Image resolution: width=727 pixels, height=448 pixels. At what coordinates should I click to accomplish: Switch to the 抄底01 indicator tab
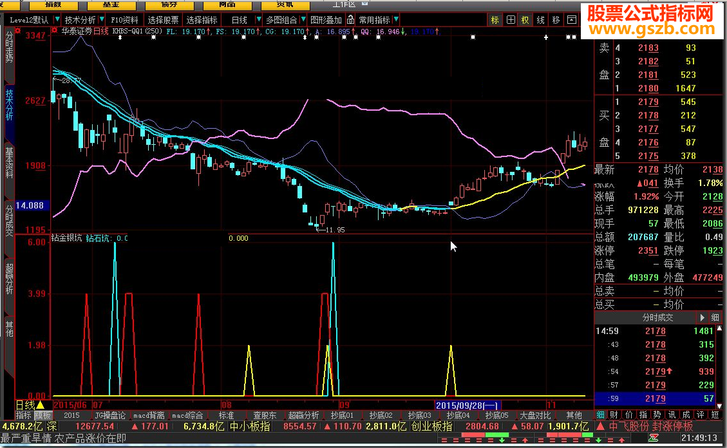(x=343, y=415)
